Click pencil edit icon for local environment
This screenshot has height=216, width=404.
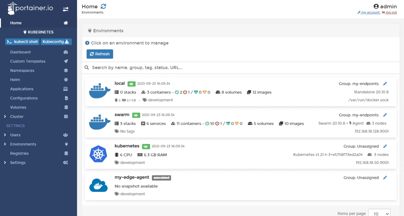tap(385, 84)
